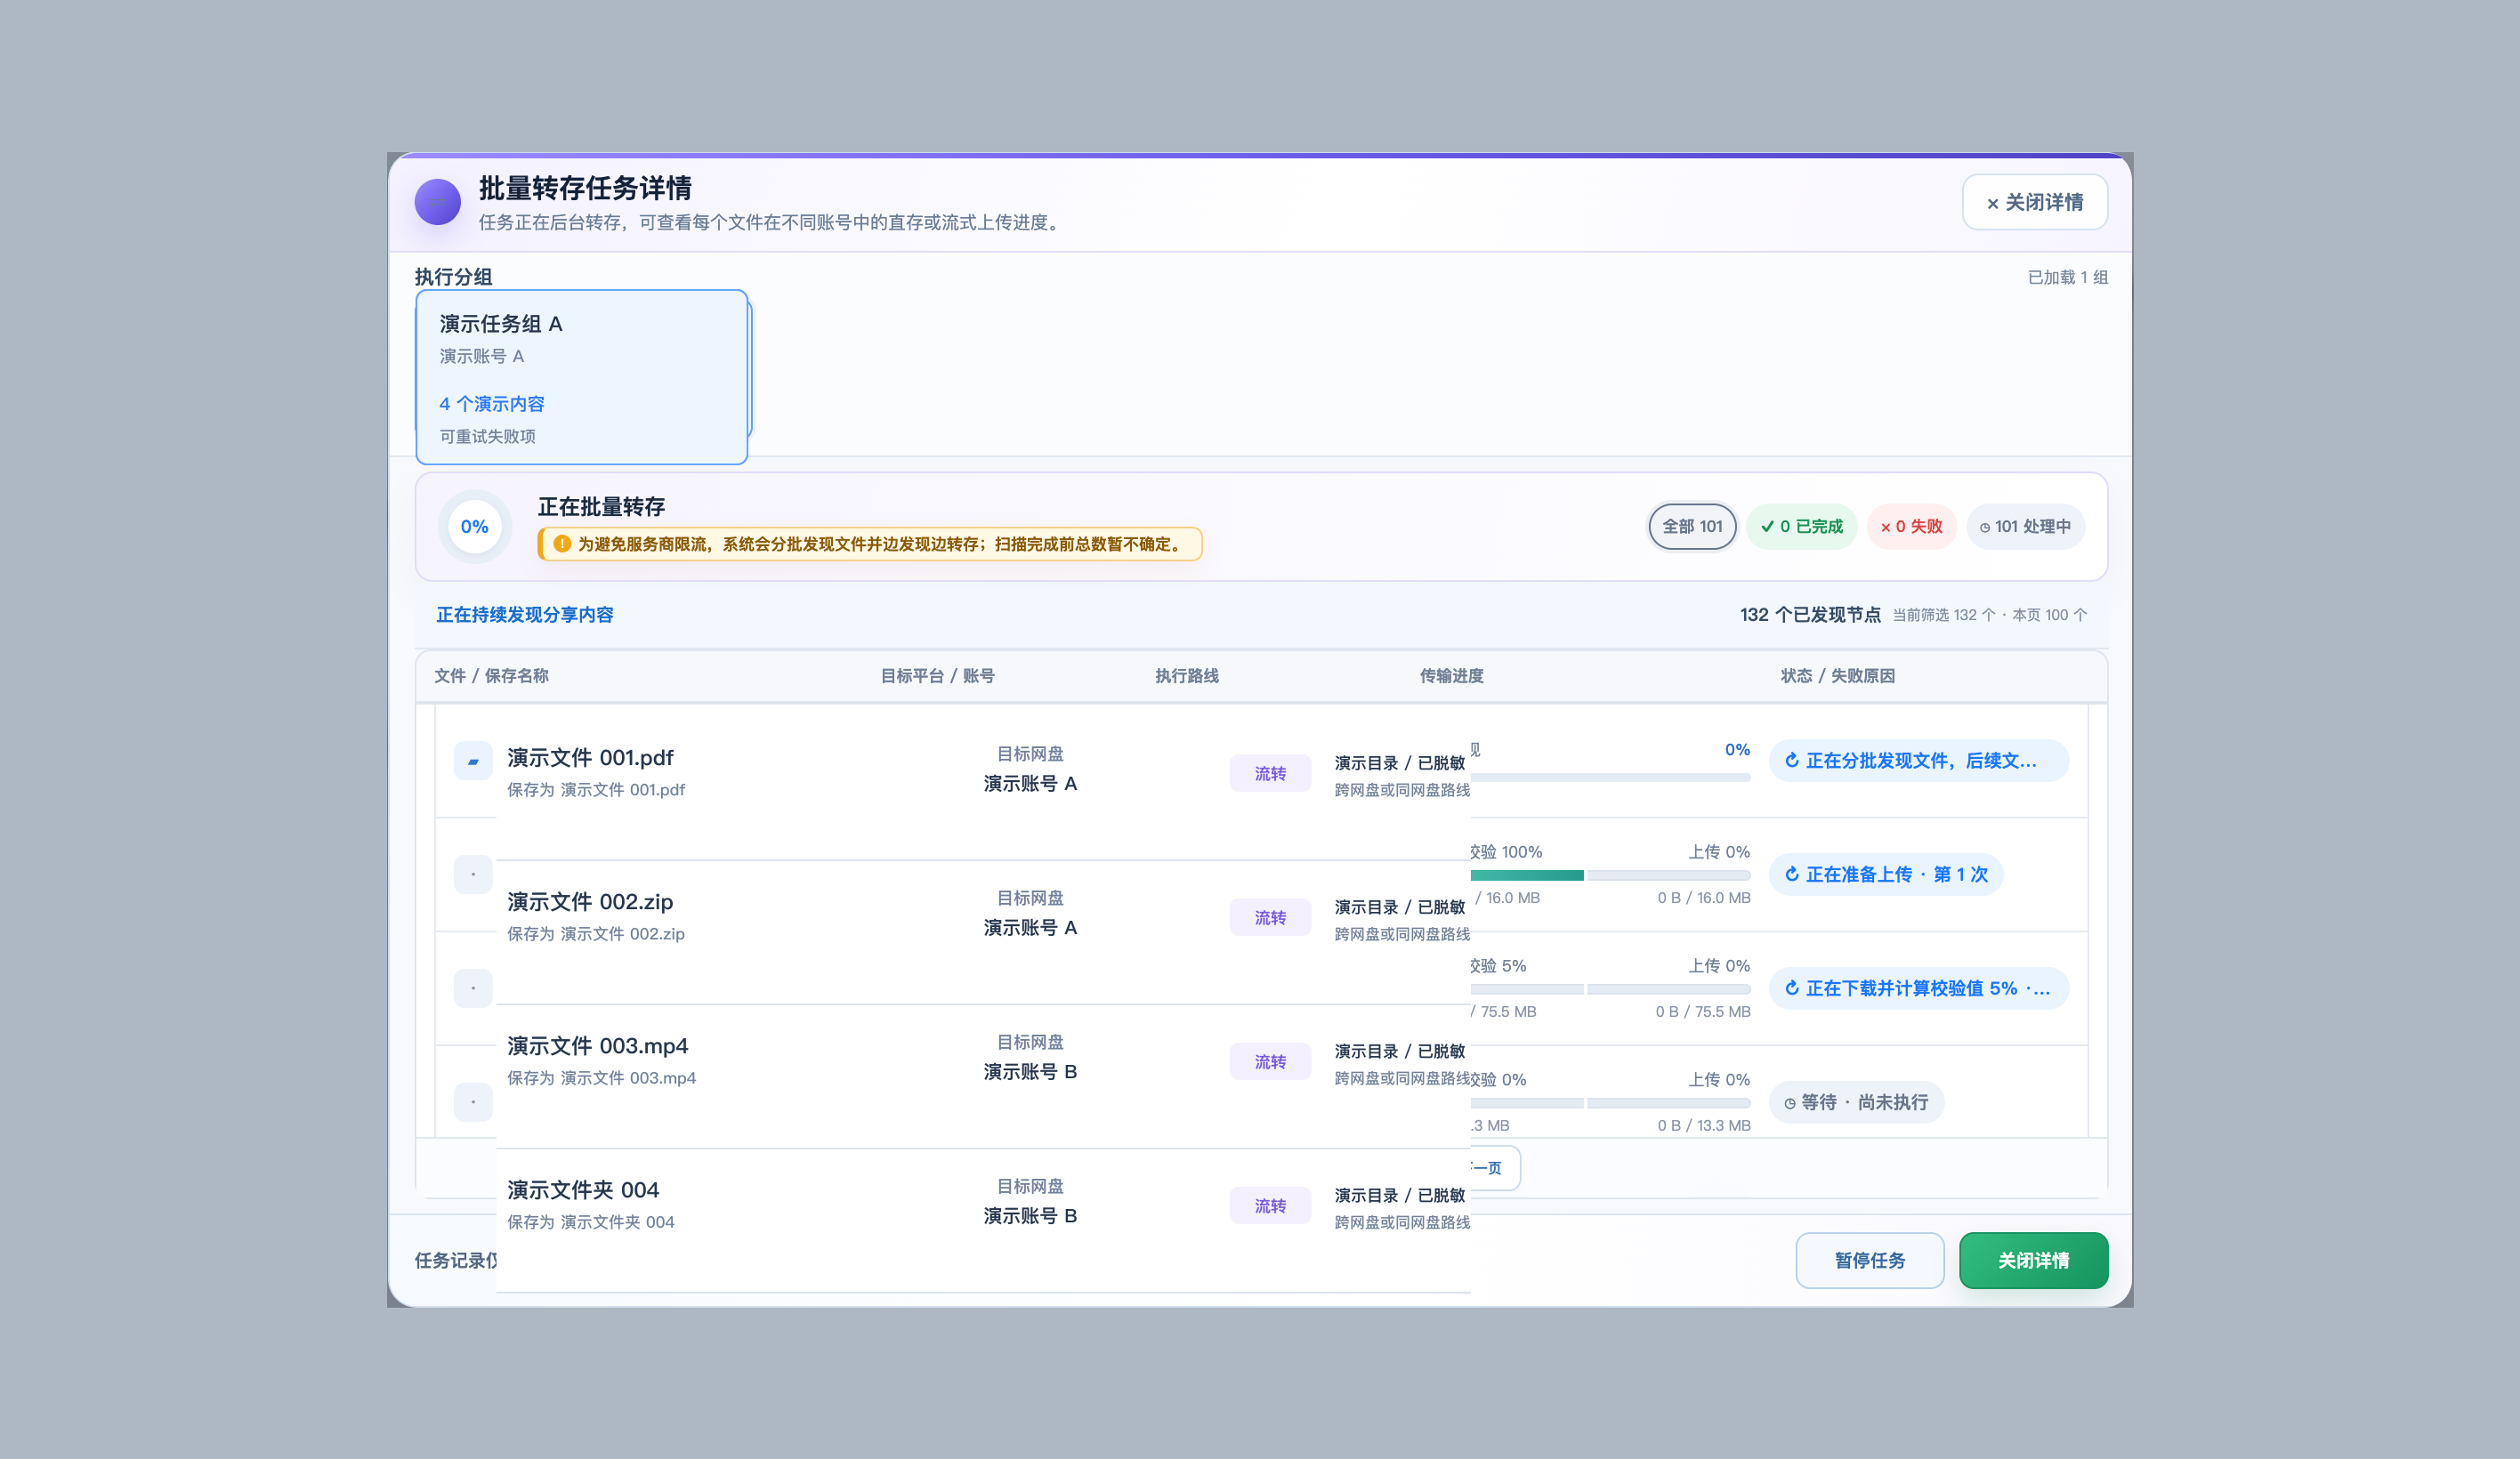2520x1459 pixels.
Task: Click the text 当前筛选 132 个 · 本页 100 个
Action: point(1990,615)
